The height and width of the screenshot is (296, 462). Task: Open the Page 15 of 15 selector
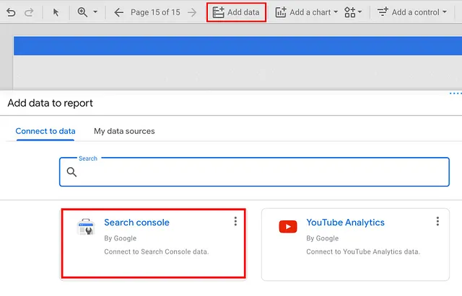(155, 12)
